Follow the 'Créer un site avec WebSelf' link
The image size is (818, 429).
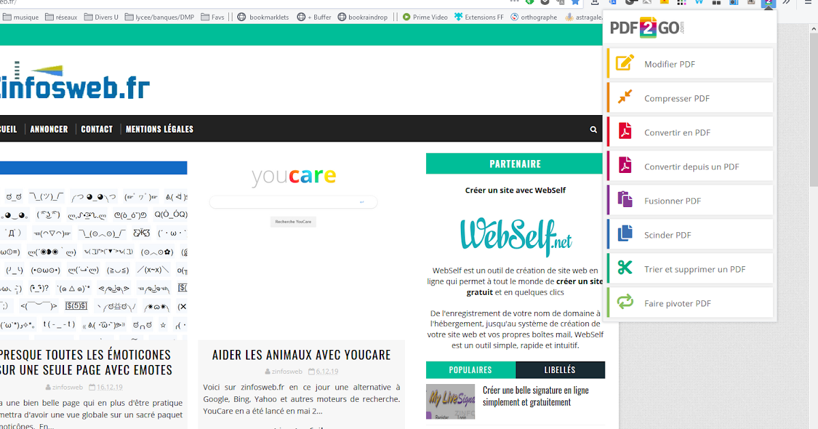pyautogui.click(x=515, y=190)
